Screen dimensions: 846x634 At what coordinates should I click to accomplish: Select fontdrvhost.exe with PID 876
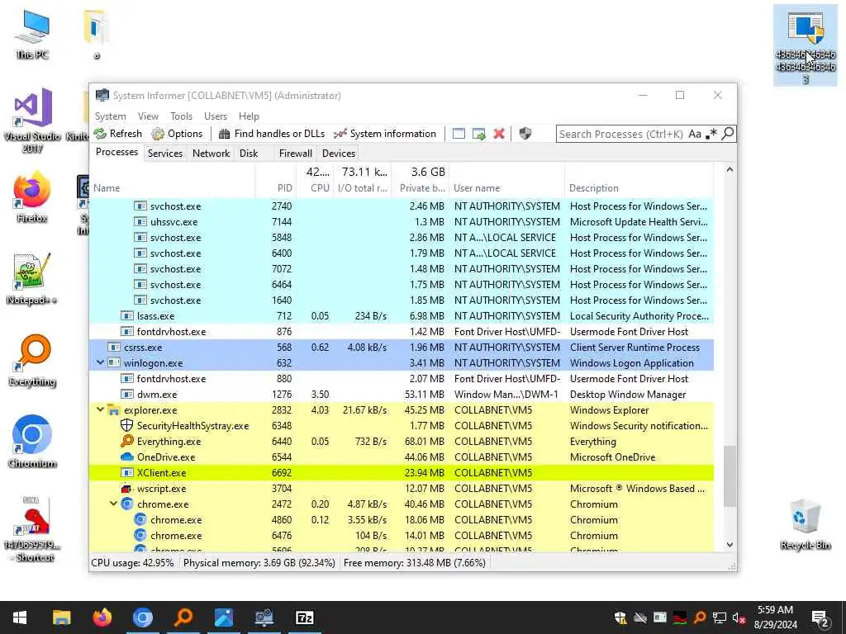coord(402,332)
